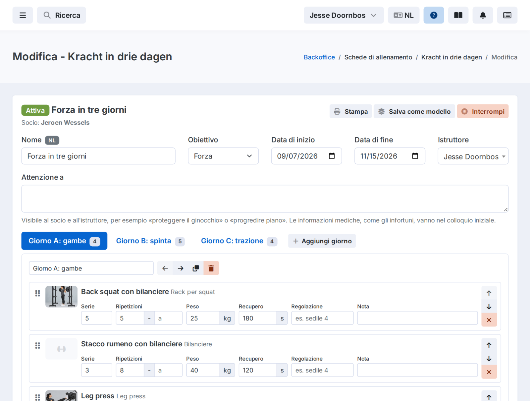Delete the day with trash icon

pyautogui.click(x=211, y=268)
